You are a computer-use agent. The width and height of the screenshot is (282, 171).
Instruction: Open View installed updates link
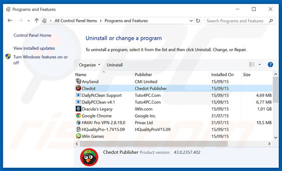coord(34,48)
